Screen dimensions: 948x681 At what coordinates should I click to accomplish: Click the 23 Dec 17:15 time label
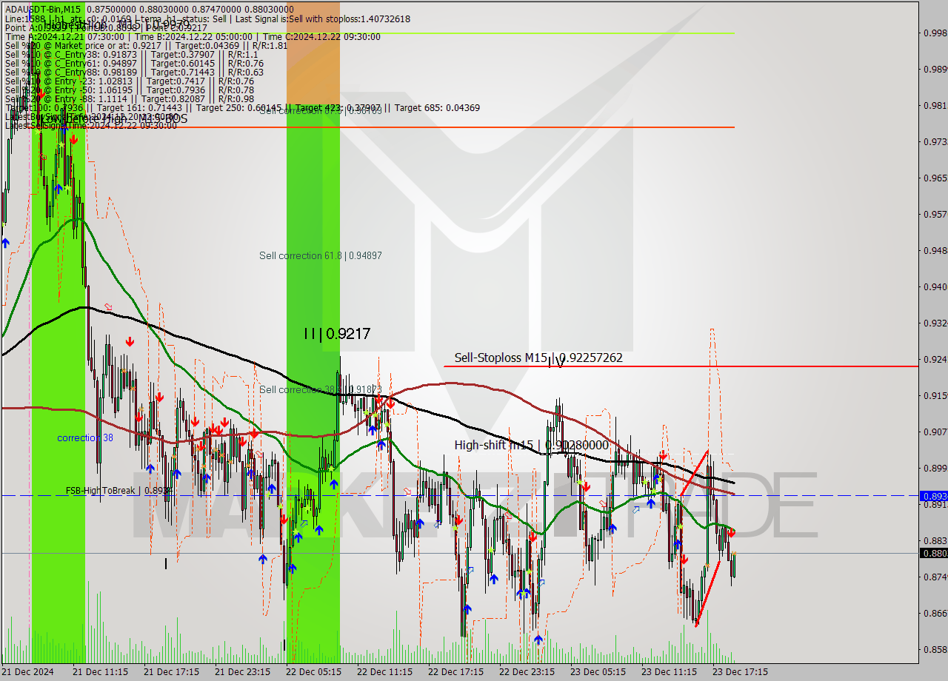click(740, 672)
